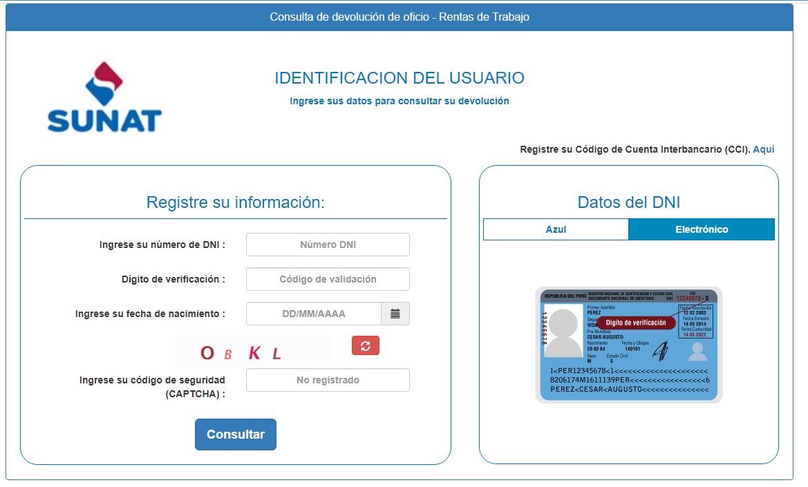Refresh the CAPTCHA with the red reload icon

(x=366, y=346)
